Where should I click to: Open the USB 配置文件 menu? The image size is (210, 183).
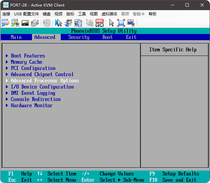click(26, 14)
